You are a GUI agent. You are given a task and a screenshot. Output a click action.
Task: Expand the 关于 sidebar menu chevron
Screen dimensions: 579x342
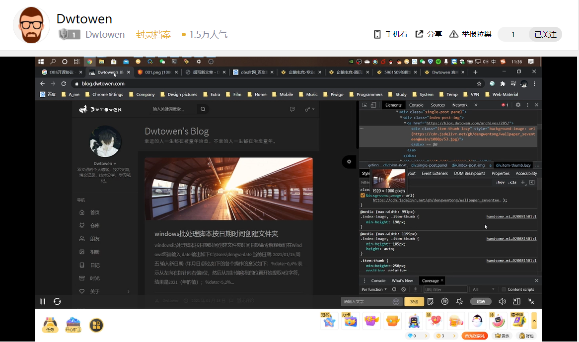point(129,291)
